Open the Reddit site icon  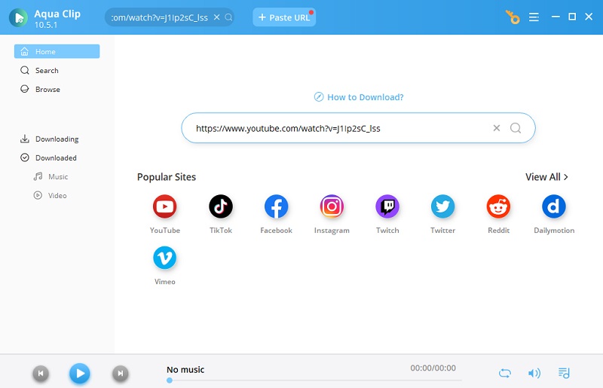tap(498, 206)
